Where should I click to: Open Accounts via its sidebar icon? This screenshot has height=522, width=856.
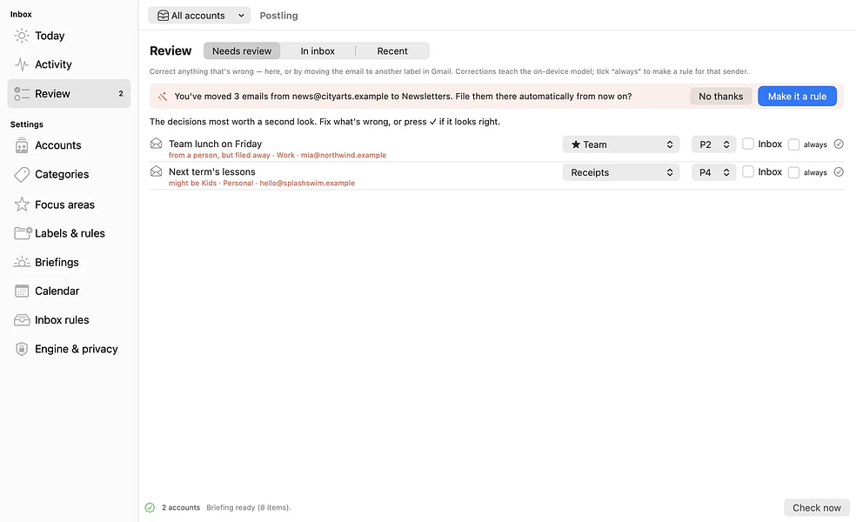(22, 145)
